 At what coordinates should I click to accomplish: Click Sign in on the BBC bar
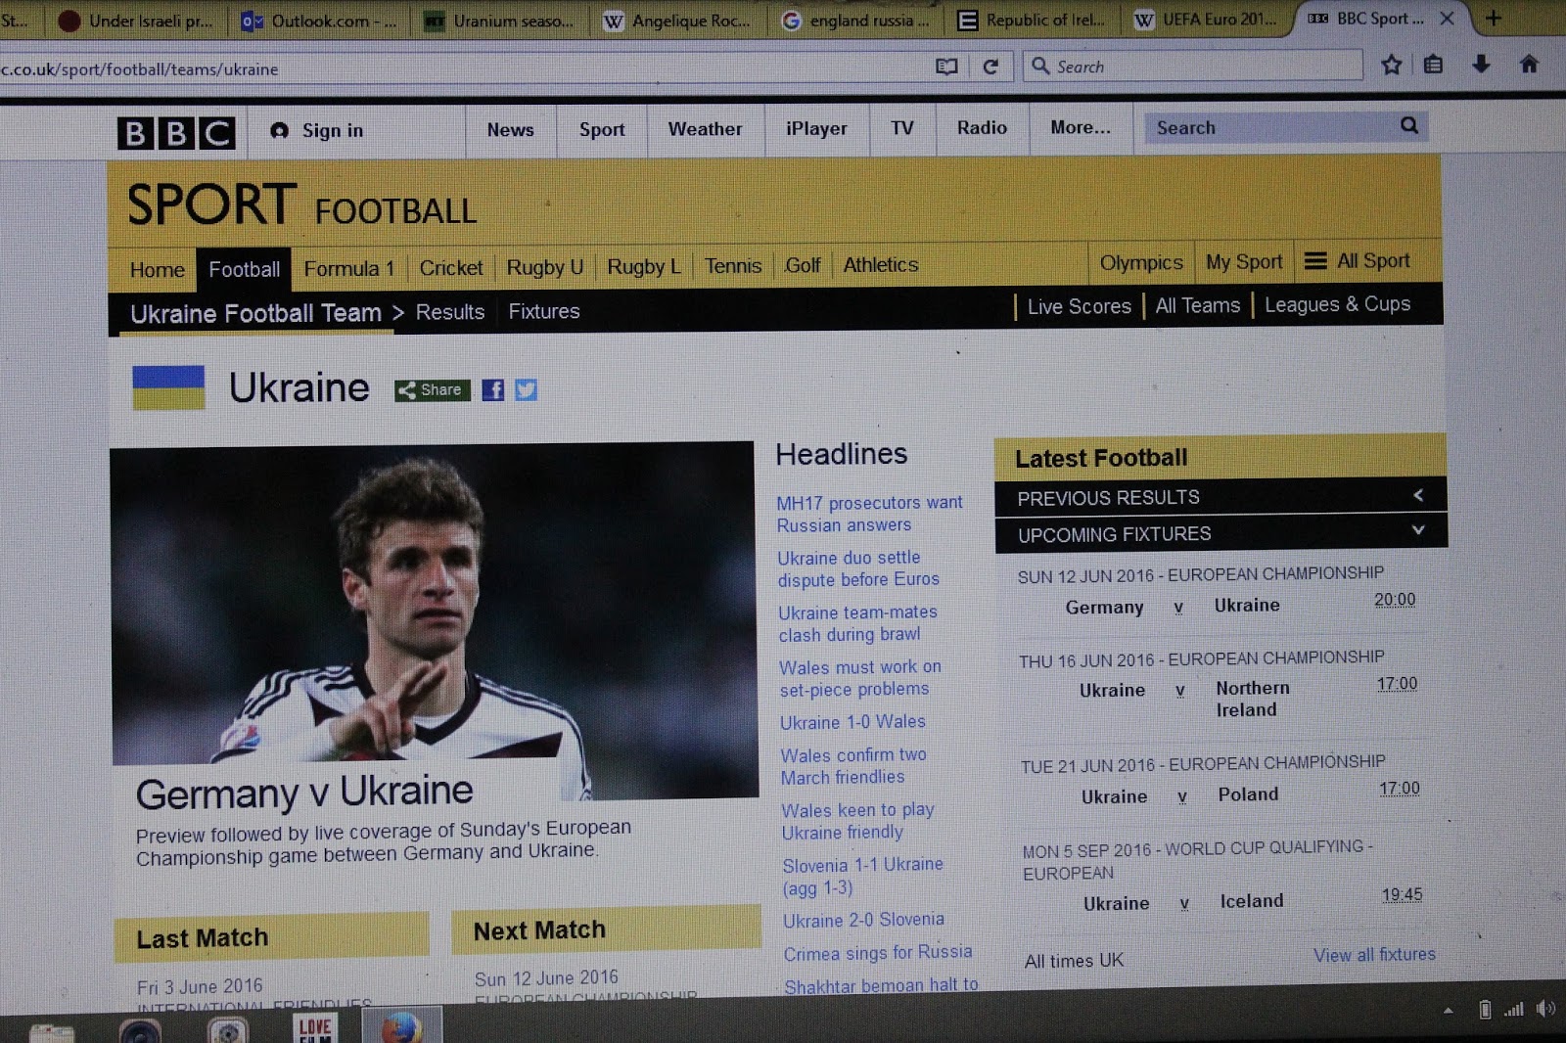click(316, 130)
